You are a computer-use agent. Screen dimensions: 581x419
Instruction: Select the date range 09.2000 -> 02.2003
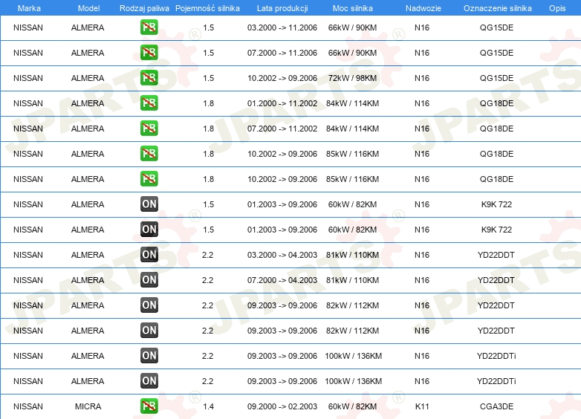282,406
